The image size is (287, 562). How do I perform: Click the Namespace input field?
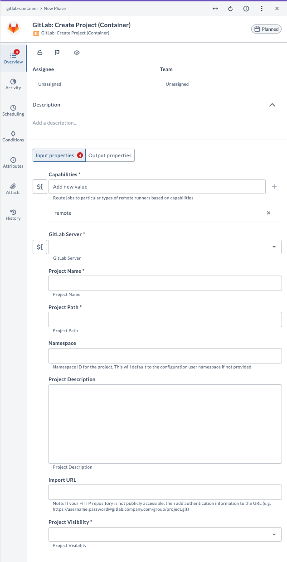coord(165,356)
